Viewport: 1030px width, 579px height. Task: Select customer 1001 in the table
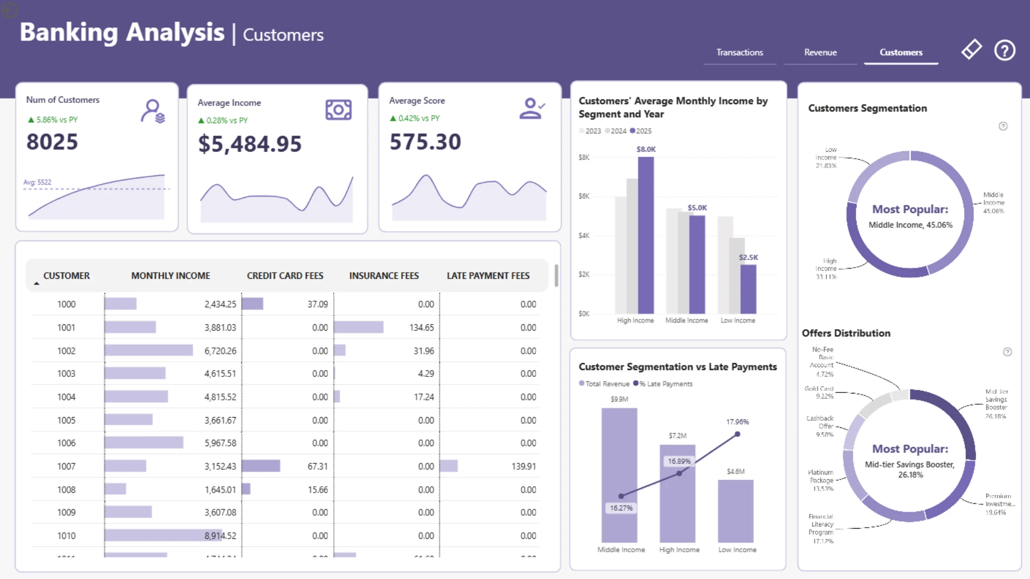click(x=67, y=328)
